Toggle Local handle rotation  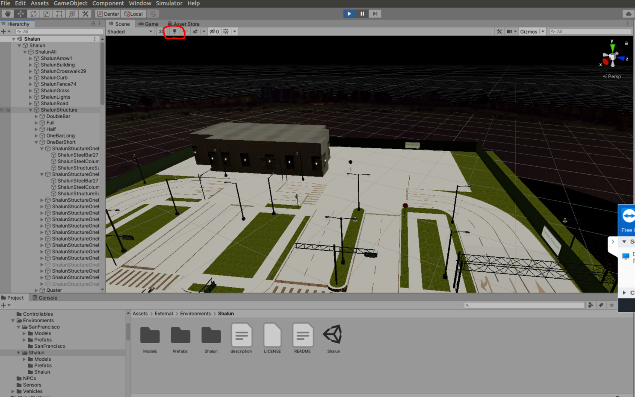coord(133,14)
